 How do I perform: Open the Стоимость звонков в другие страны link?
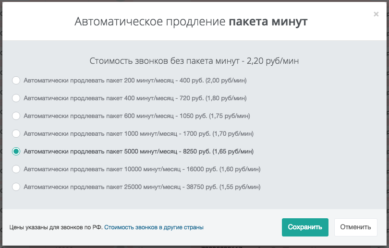(x=154, y=227)
